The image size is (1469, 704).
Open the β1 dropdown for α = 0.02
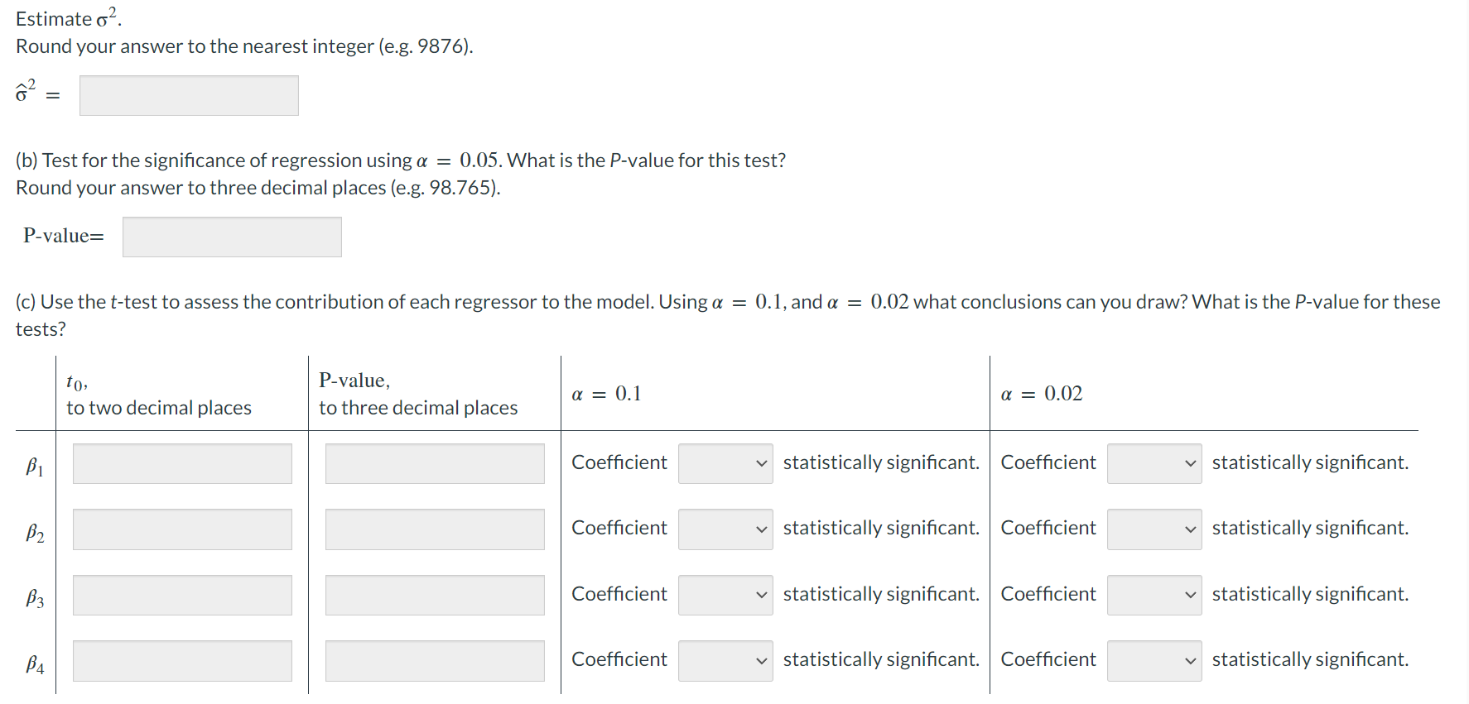click(1154, 463)
